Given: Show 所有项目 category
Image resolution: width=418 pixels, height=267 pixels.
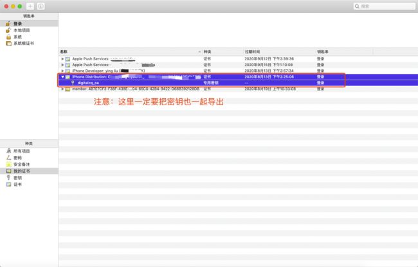Looking at the screenshot, I should point(29,151).
